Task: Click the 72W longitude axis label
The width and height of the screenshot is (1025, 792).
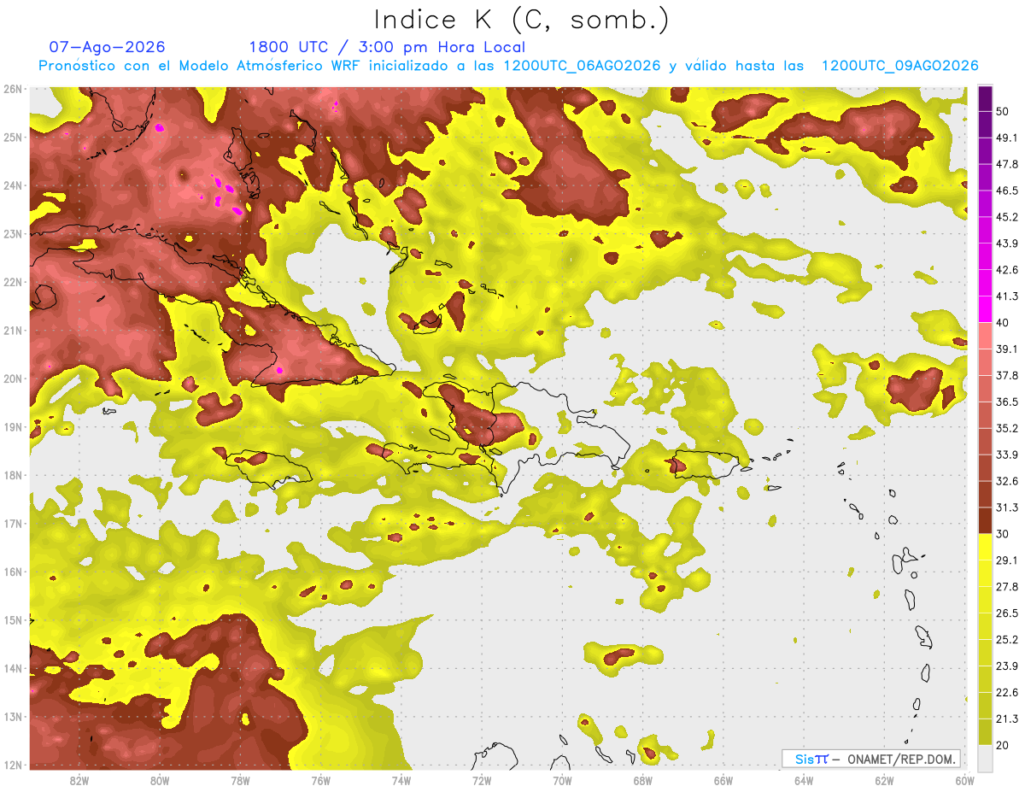Action: coord(482,780)
